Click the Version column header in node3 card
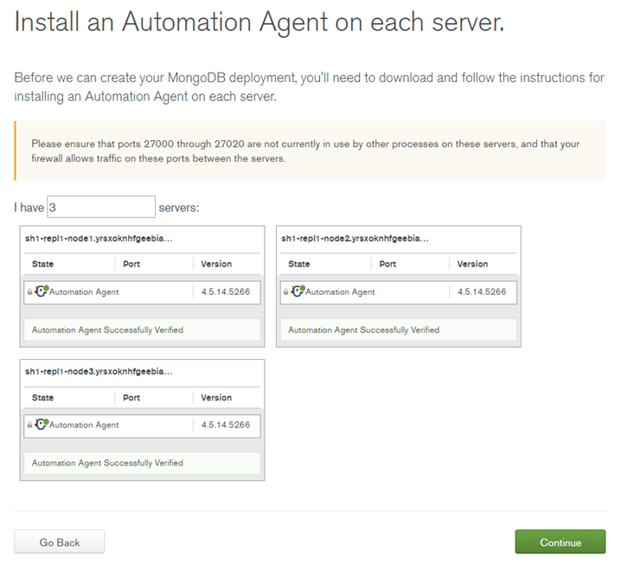621x564 pixels. pos(216,398)
